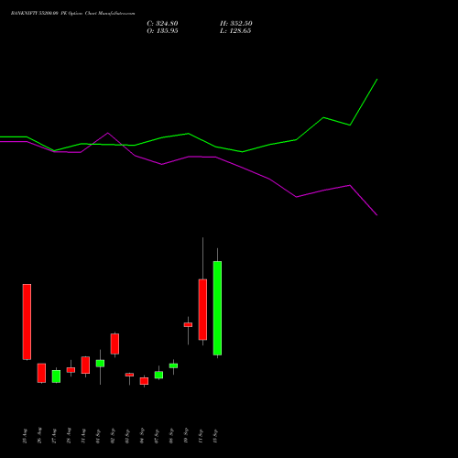Click the 26 Aug date label
Screen dimensions: 458x458
[39, 436]
